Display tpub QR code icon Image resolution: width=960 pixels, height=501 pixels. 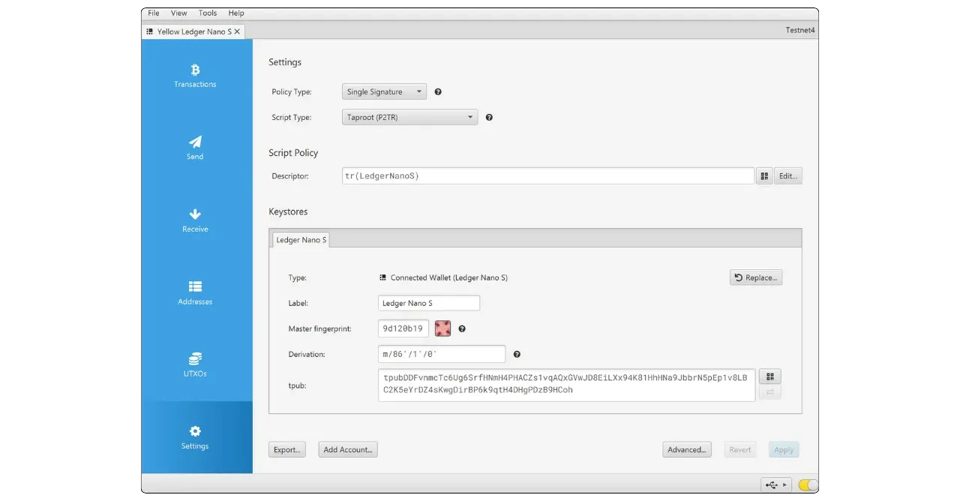pyautogui.click(x=770, y=376)
